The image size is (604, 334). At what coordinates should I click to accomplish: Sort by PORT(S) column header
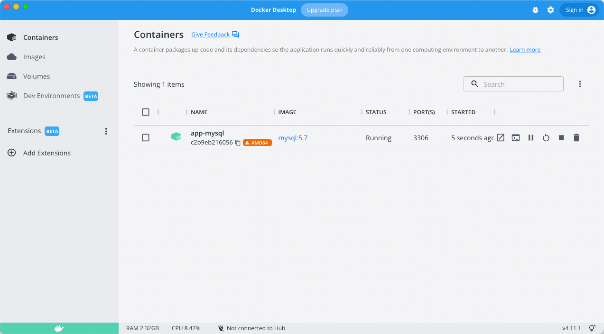click(424, 112)
